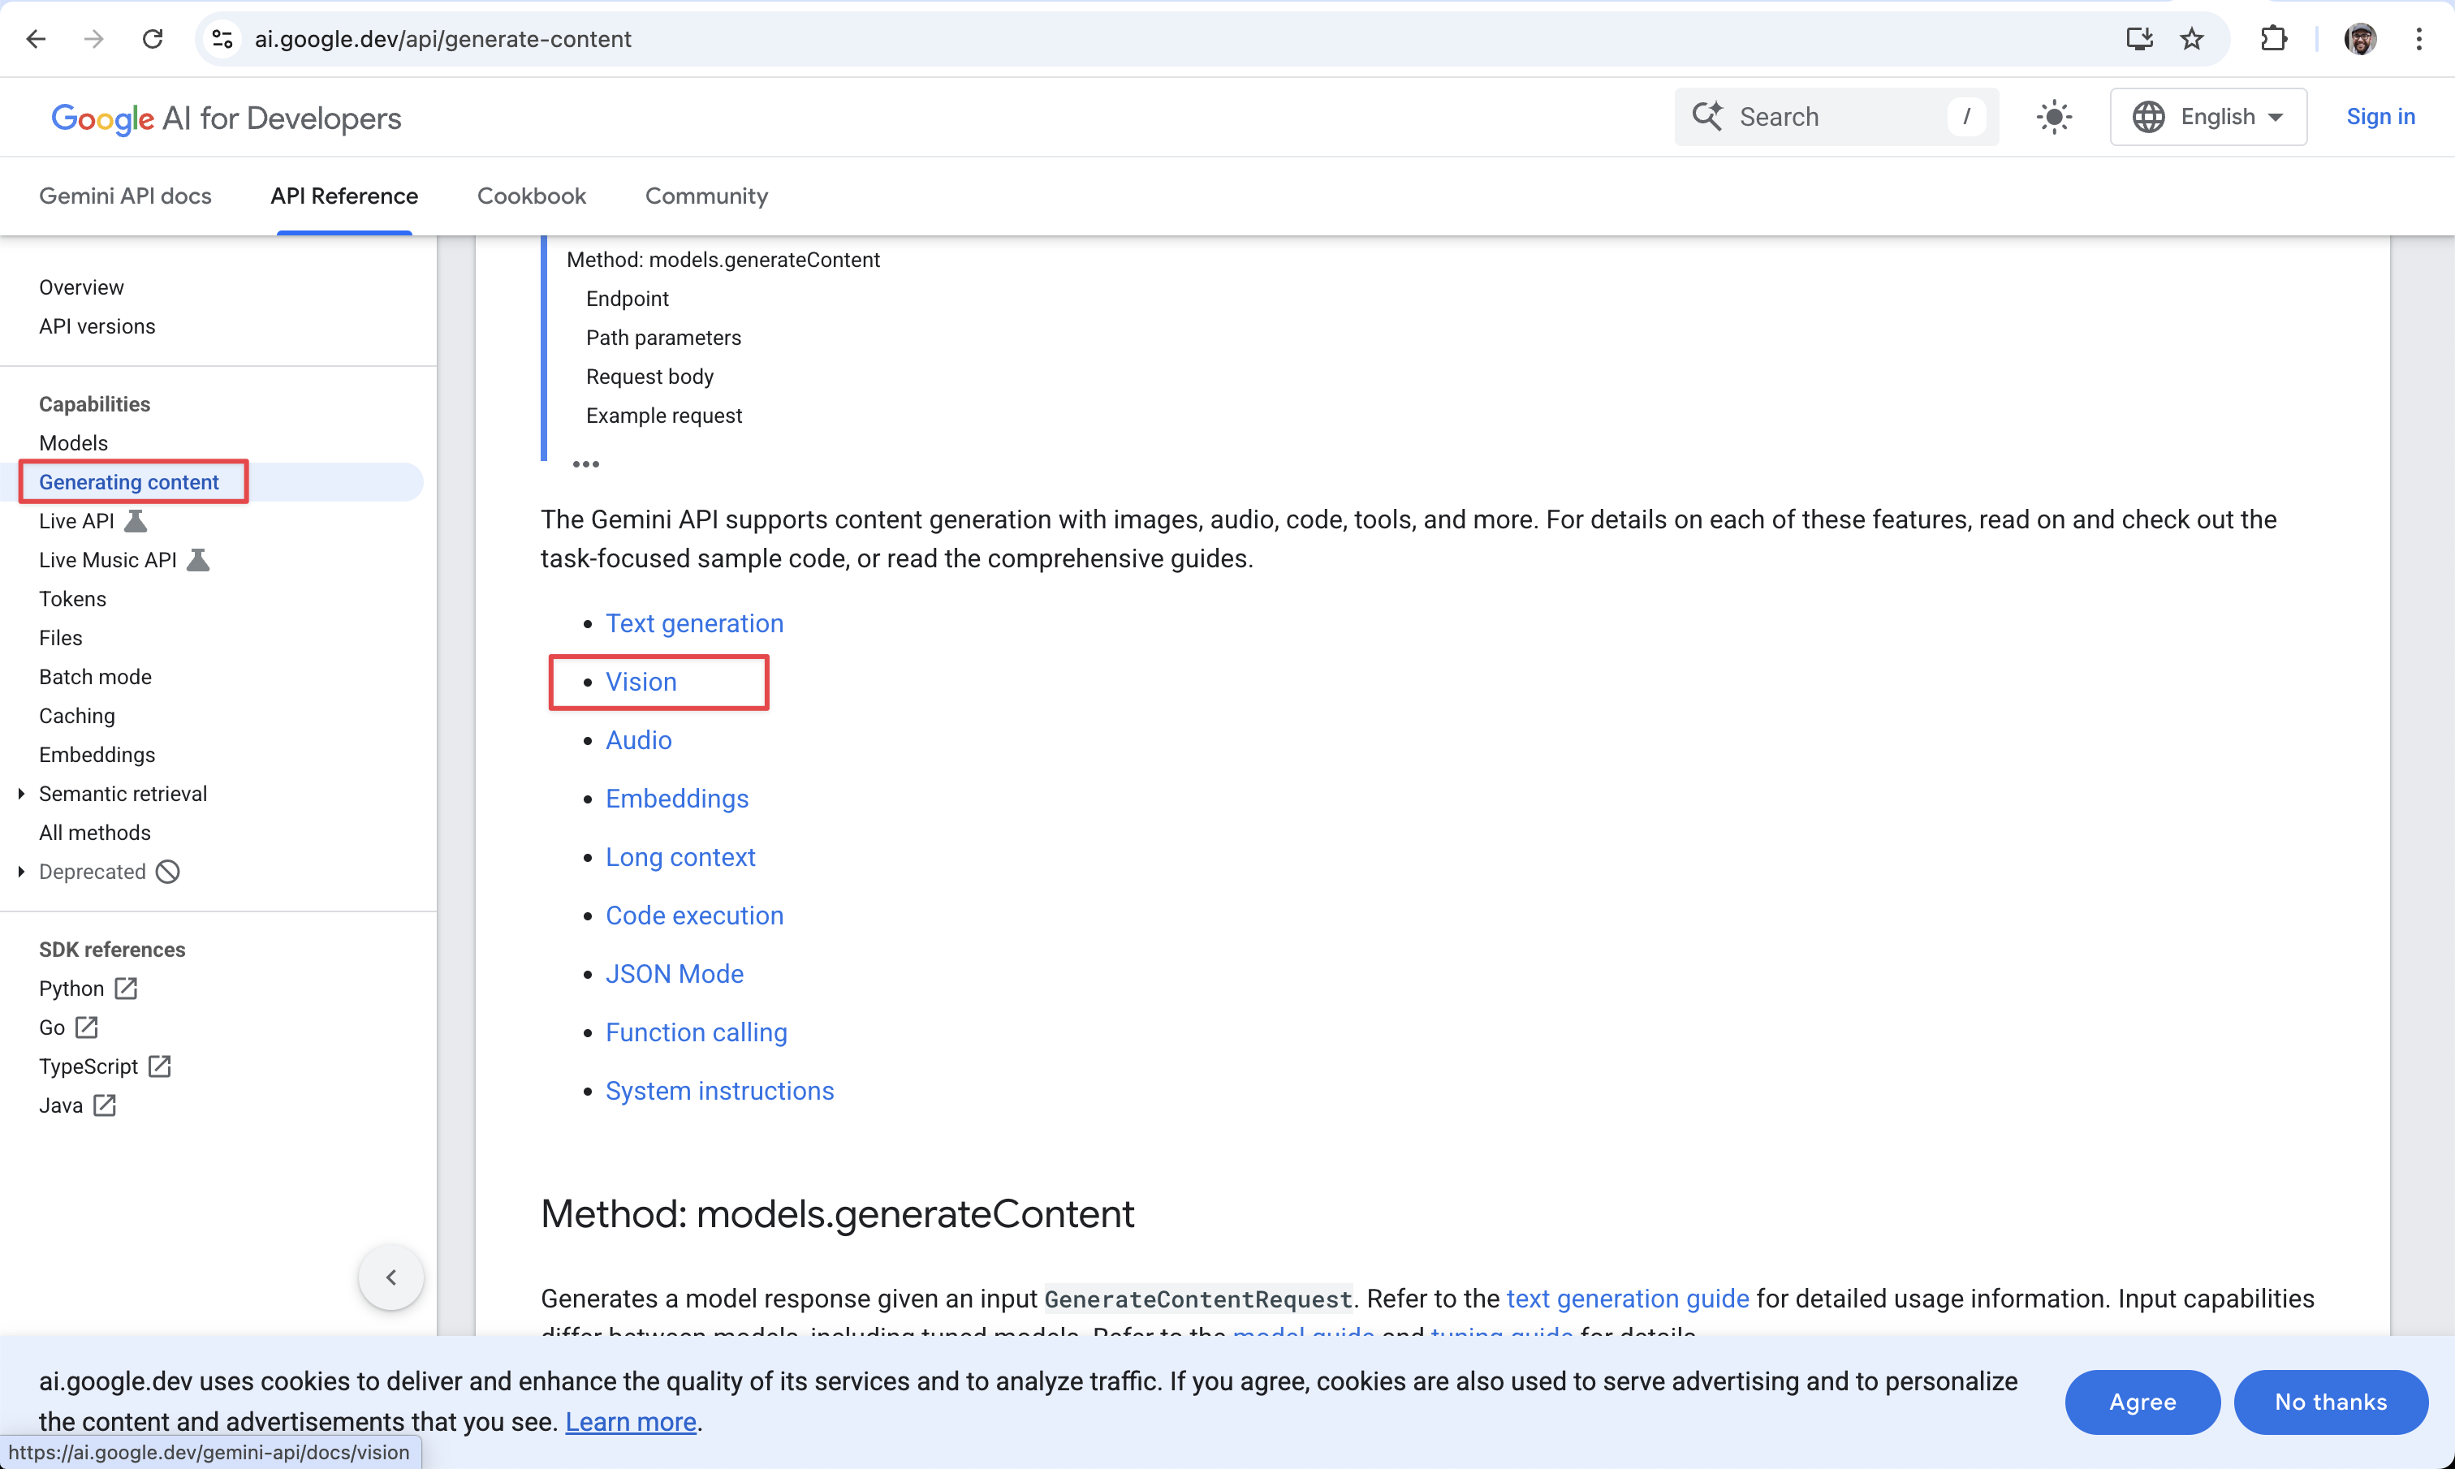The width and height of the screenshot is (2455, 1469).
Task: Open the Embeddings guide link in the list
Action: pos(677,799)
